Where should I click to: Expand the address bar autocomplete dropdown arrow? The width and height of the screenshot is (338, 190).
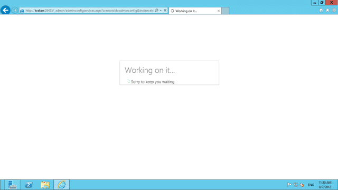[161, 11]
